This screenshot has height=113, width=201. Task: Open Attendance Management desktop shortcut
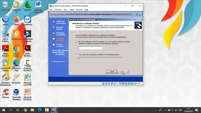[5, 80]
